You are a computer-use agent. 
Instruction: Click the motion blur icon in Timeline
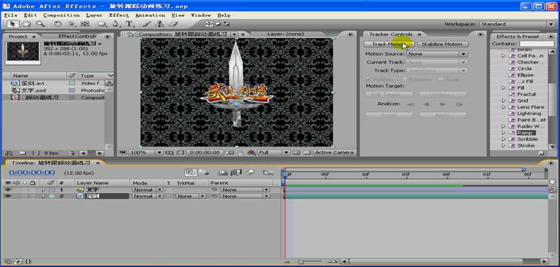pyautogui.click(x=249, y=172)
